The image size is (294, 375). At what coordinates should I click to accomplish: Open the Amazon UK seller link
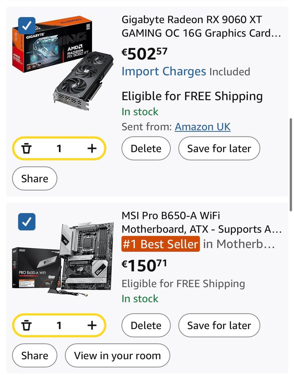tap(203, 127)
